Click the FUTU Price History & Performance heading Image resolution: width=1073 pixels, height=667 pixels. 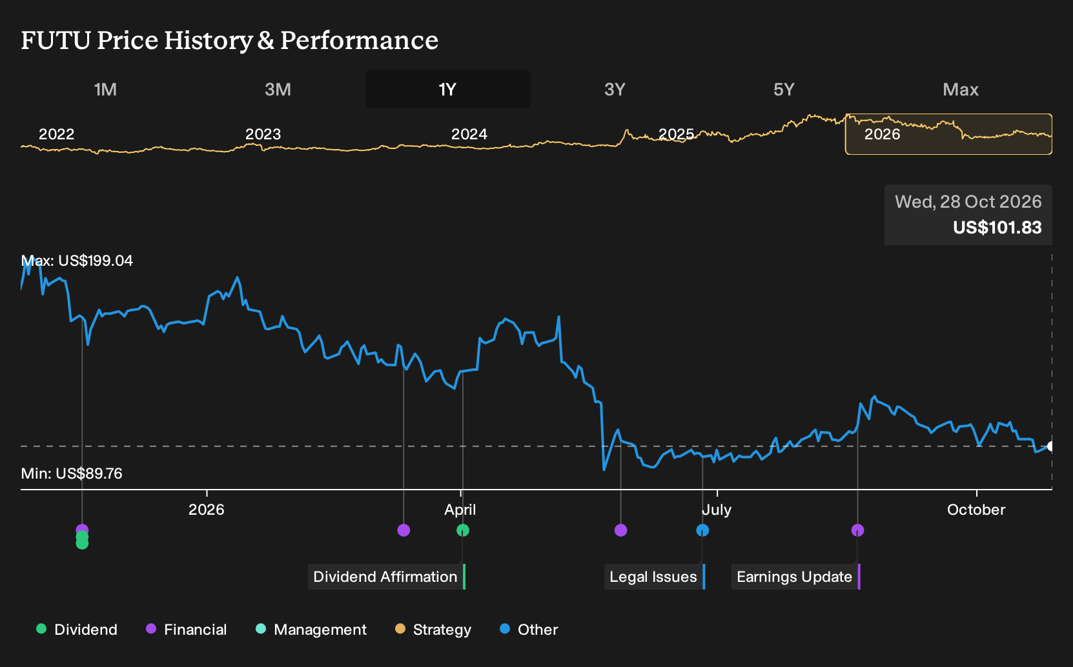230,40
